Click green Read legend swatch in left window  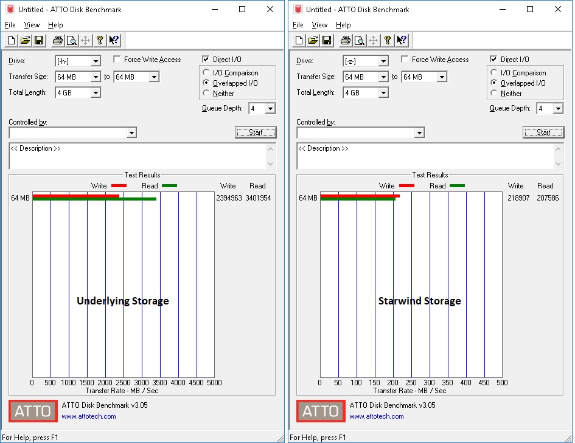[169, 185]
